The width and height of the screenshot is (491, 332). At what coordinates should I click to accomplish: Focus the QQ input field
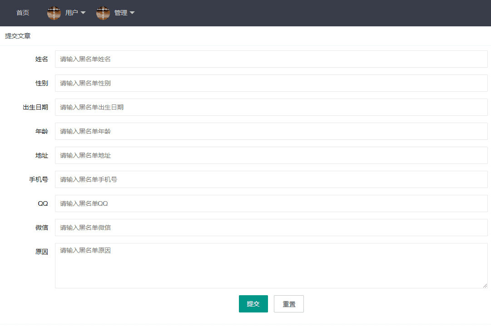(271, 203)
